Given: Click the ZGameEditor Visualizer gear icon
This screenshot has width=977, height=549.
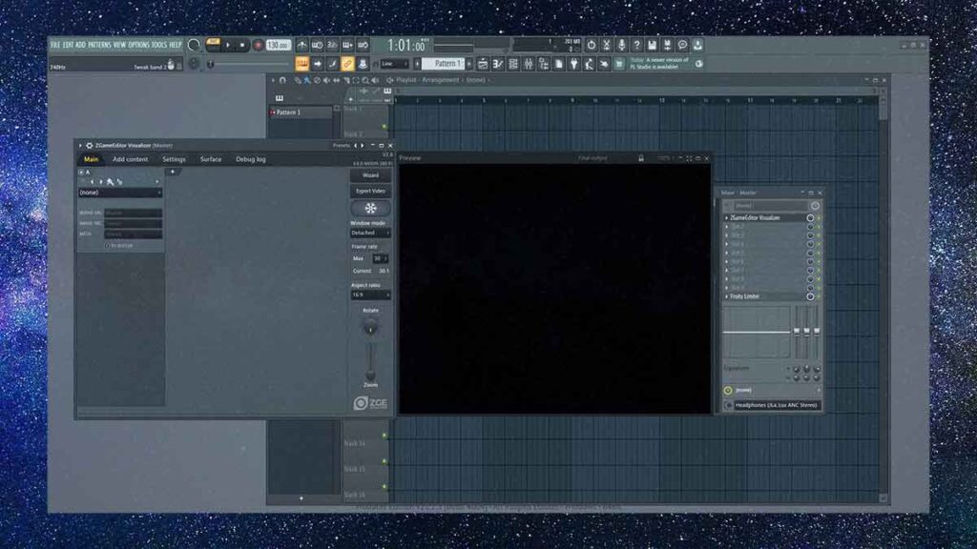Looking at the screenshot, I should coord(90,145).
